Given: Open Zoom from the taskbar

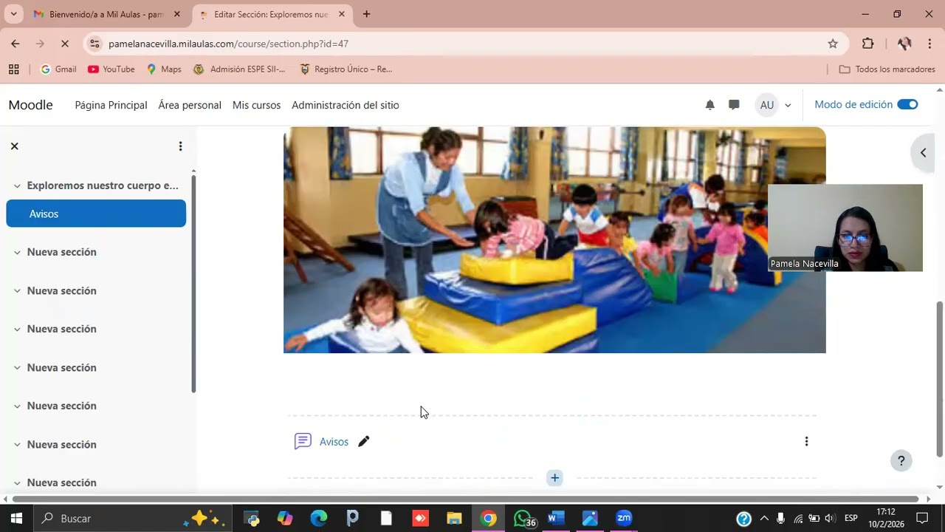Looking at the screenshot, I should tap(624, 518).
